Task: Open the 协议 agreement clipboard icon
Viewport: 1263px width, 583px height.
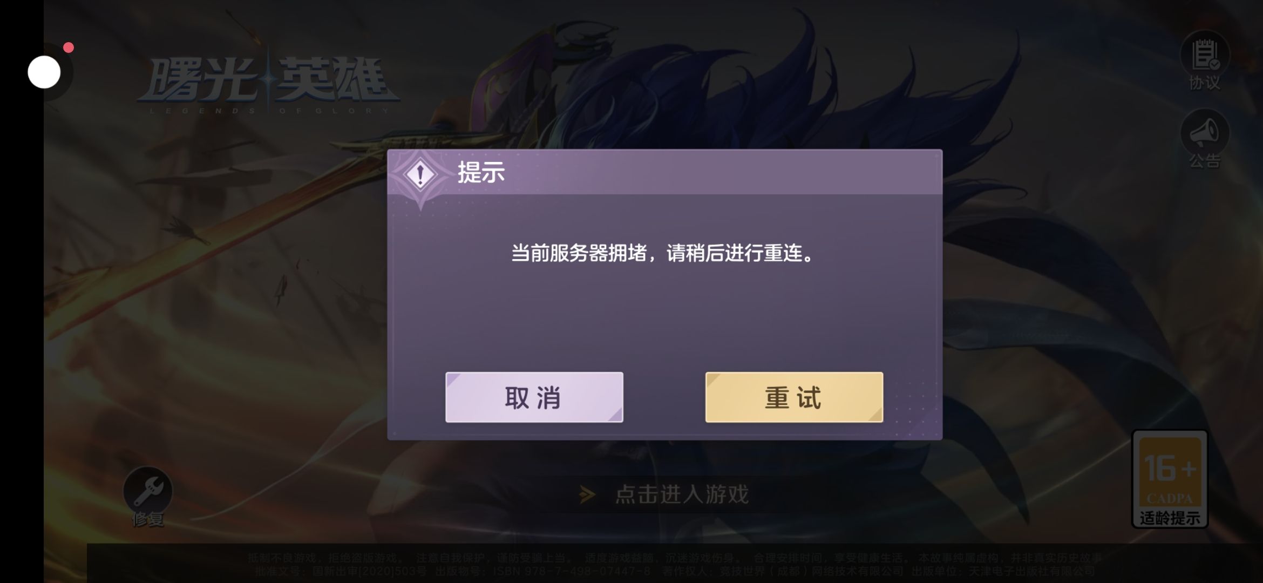Action: [1205, 55]
